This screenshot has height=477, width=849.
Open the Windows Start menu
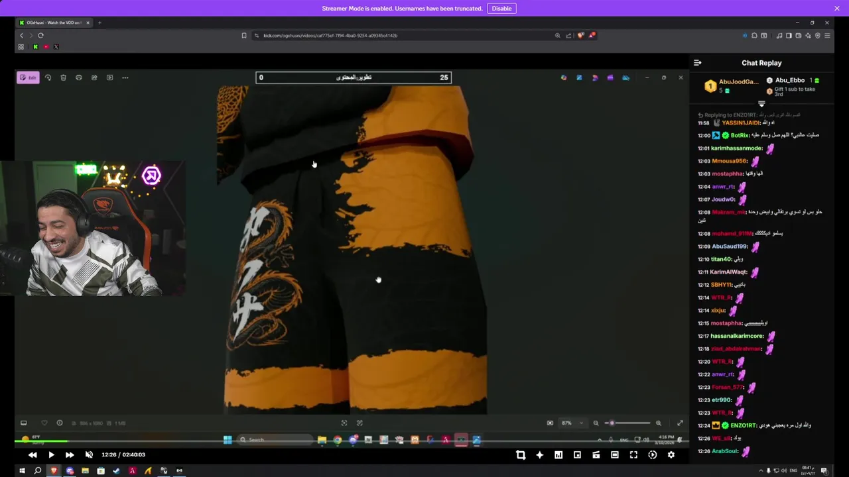point(22,471)
